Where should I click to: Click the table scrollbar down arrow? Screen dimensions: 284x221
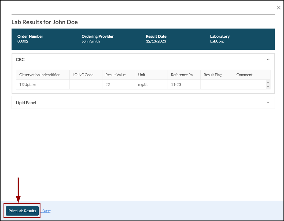pos(268,87)
